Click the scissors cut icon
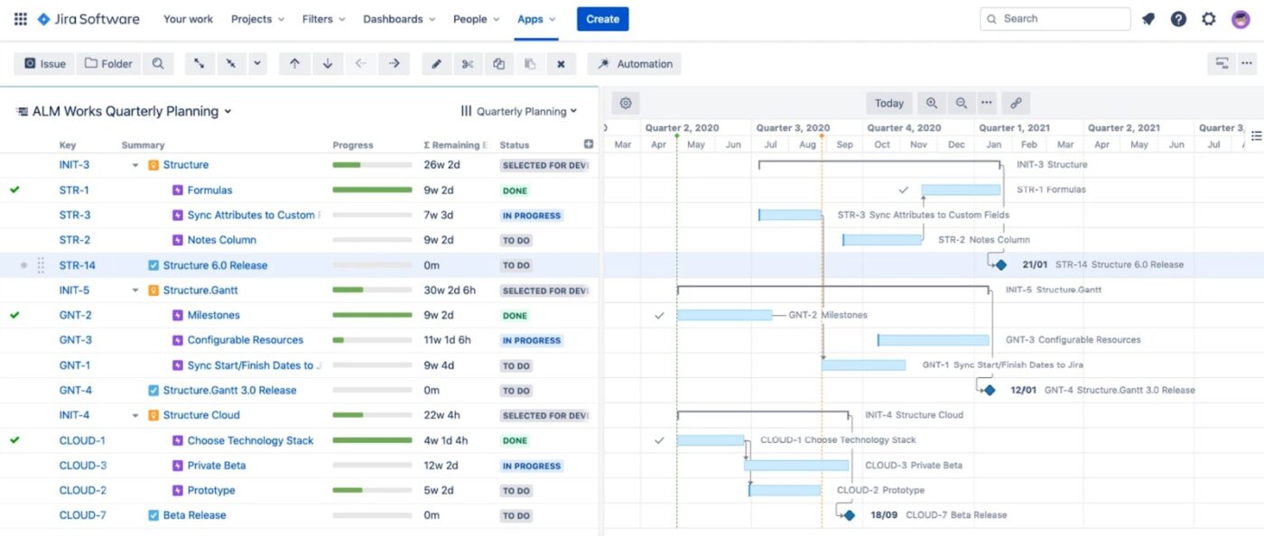Image resolution: width=1264 pixels, height=536 pixels. (468, 63)
